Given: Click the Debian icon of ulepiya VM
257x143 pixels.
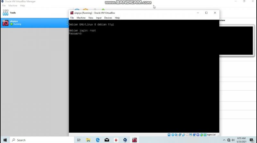Looking at the screenshot, I should [x=5, y=23].
